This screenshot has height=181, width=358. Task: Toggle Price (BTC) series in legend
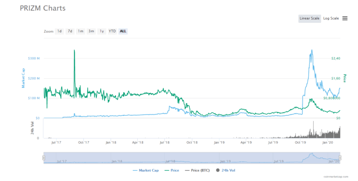[x=197, y=171]
